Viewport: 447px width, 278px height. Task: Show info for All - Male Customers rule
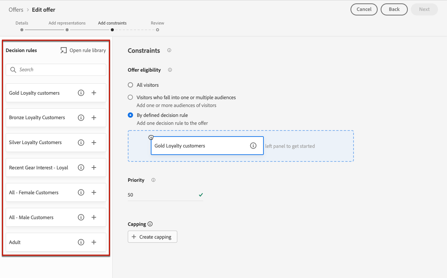coord(81,217)
